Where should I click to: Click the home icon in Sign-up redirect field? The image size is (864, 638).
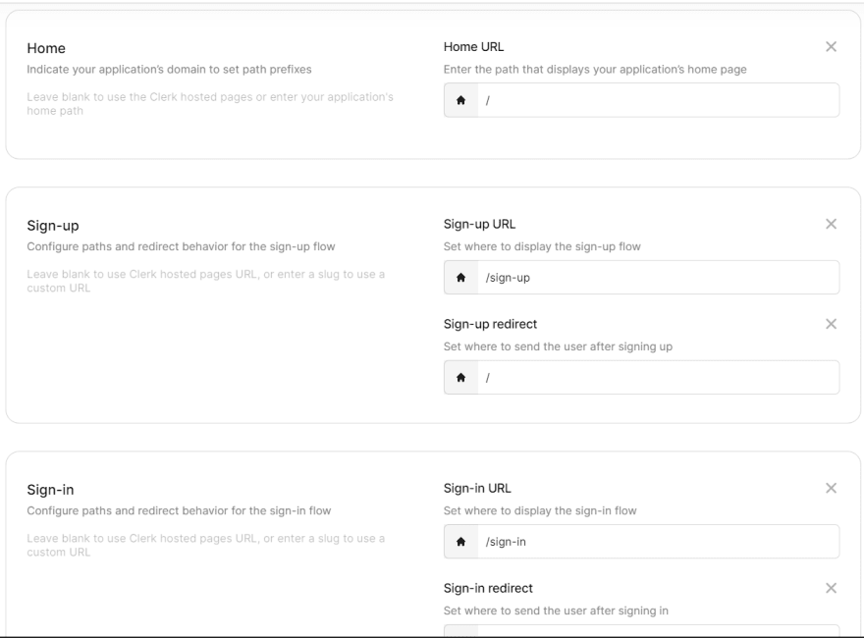point(461,377)
